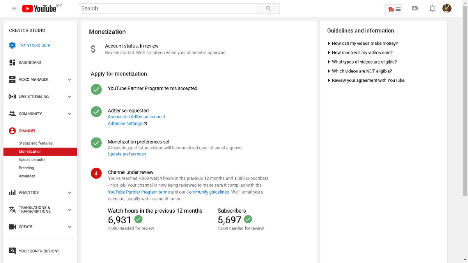Image resolution: width=468 pixels, height=263 pixels.
Task: Expand the Live Streaming section chevron
Action: coord(69,97)
